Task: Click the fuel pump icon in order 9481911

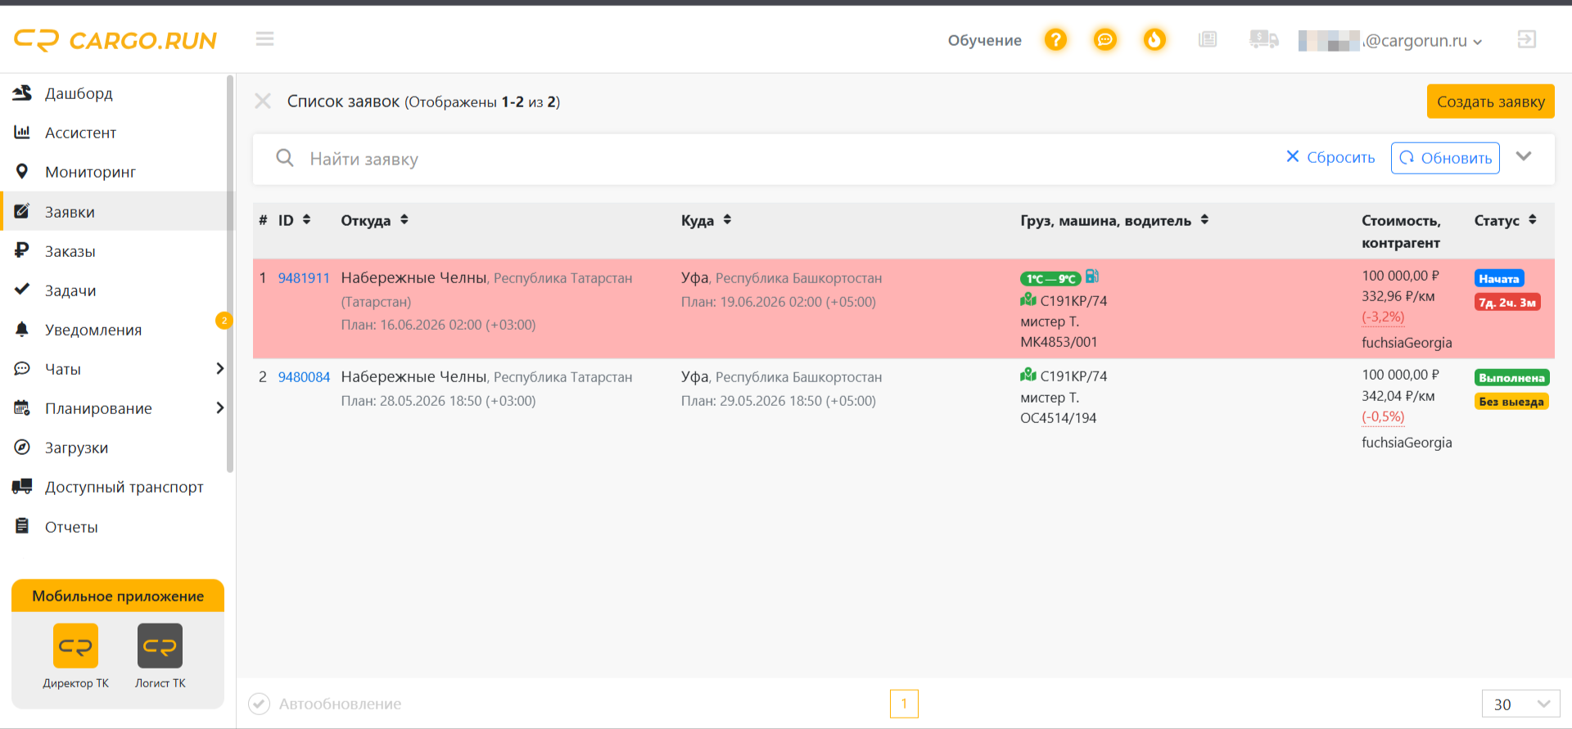Action: coord(1092,277)
